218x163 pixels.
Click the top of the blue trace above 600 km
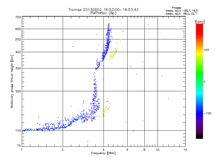[109, 24]
